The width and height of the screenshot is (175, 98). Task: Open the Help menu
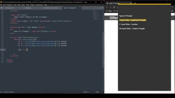[x=46, y=5]
